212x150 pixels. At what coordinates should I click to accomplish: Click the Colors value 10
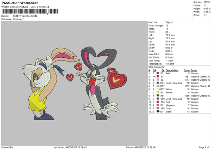(205, 6)
